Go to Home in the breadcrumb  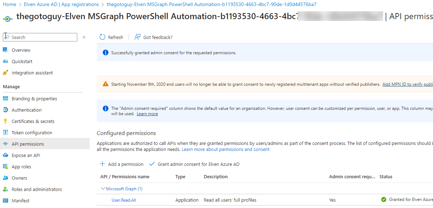(10, 4)
